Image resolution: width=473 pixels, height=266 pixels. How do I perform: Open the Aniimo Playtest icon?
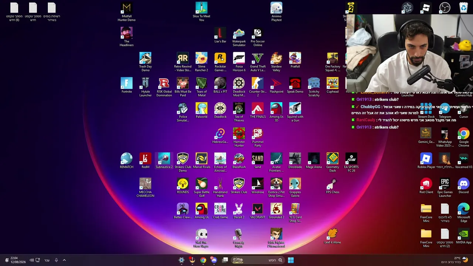[x=276, y=8]
